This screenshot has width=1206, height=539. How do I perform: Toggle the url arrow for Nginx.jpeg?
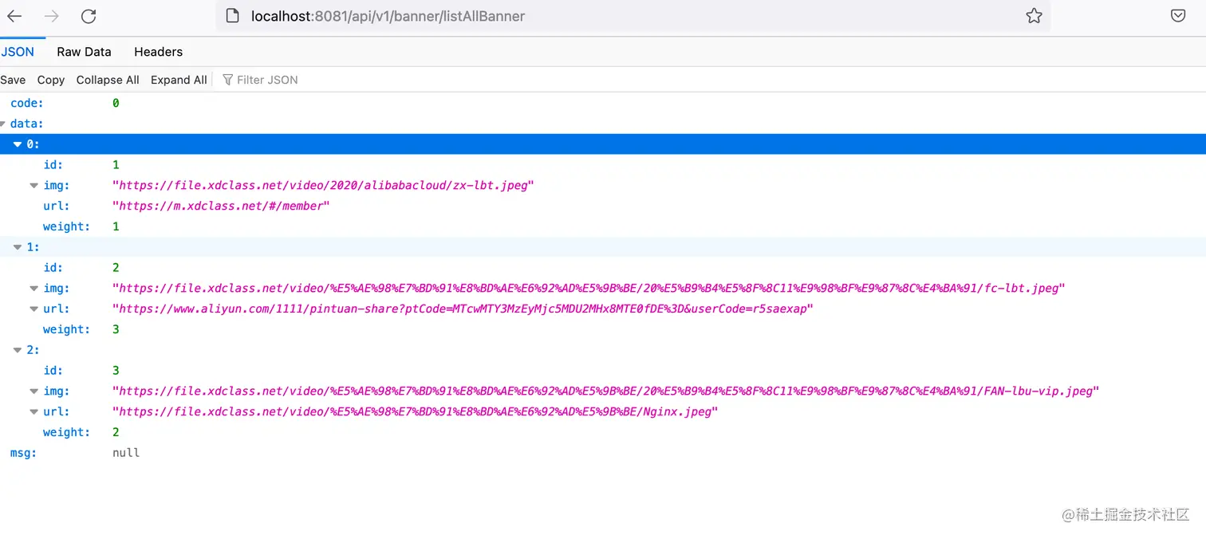coord(34,411)
